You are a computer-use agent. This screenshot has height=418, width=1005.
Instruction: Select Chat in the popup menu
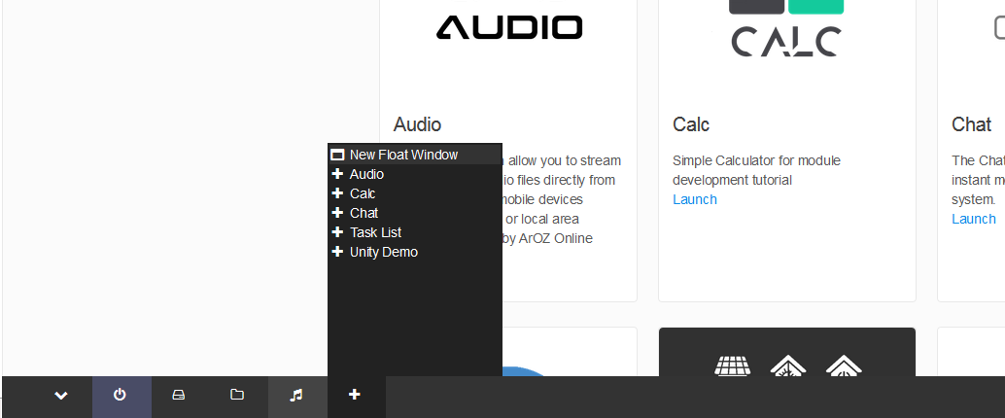pos(364,213)
